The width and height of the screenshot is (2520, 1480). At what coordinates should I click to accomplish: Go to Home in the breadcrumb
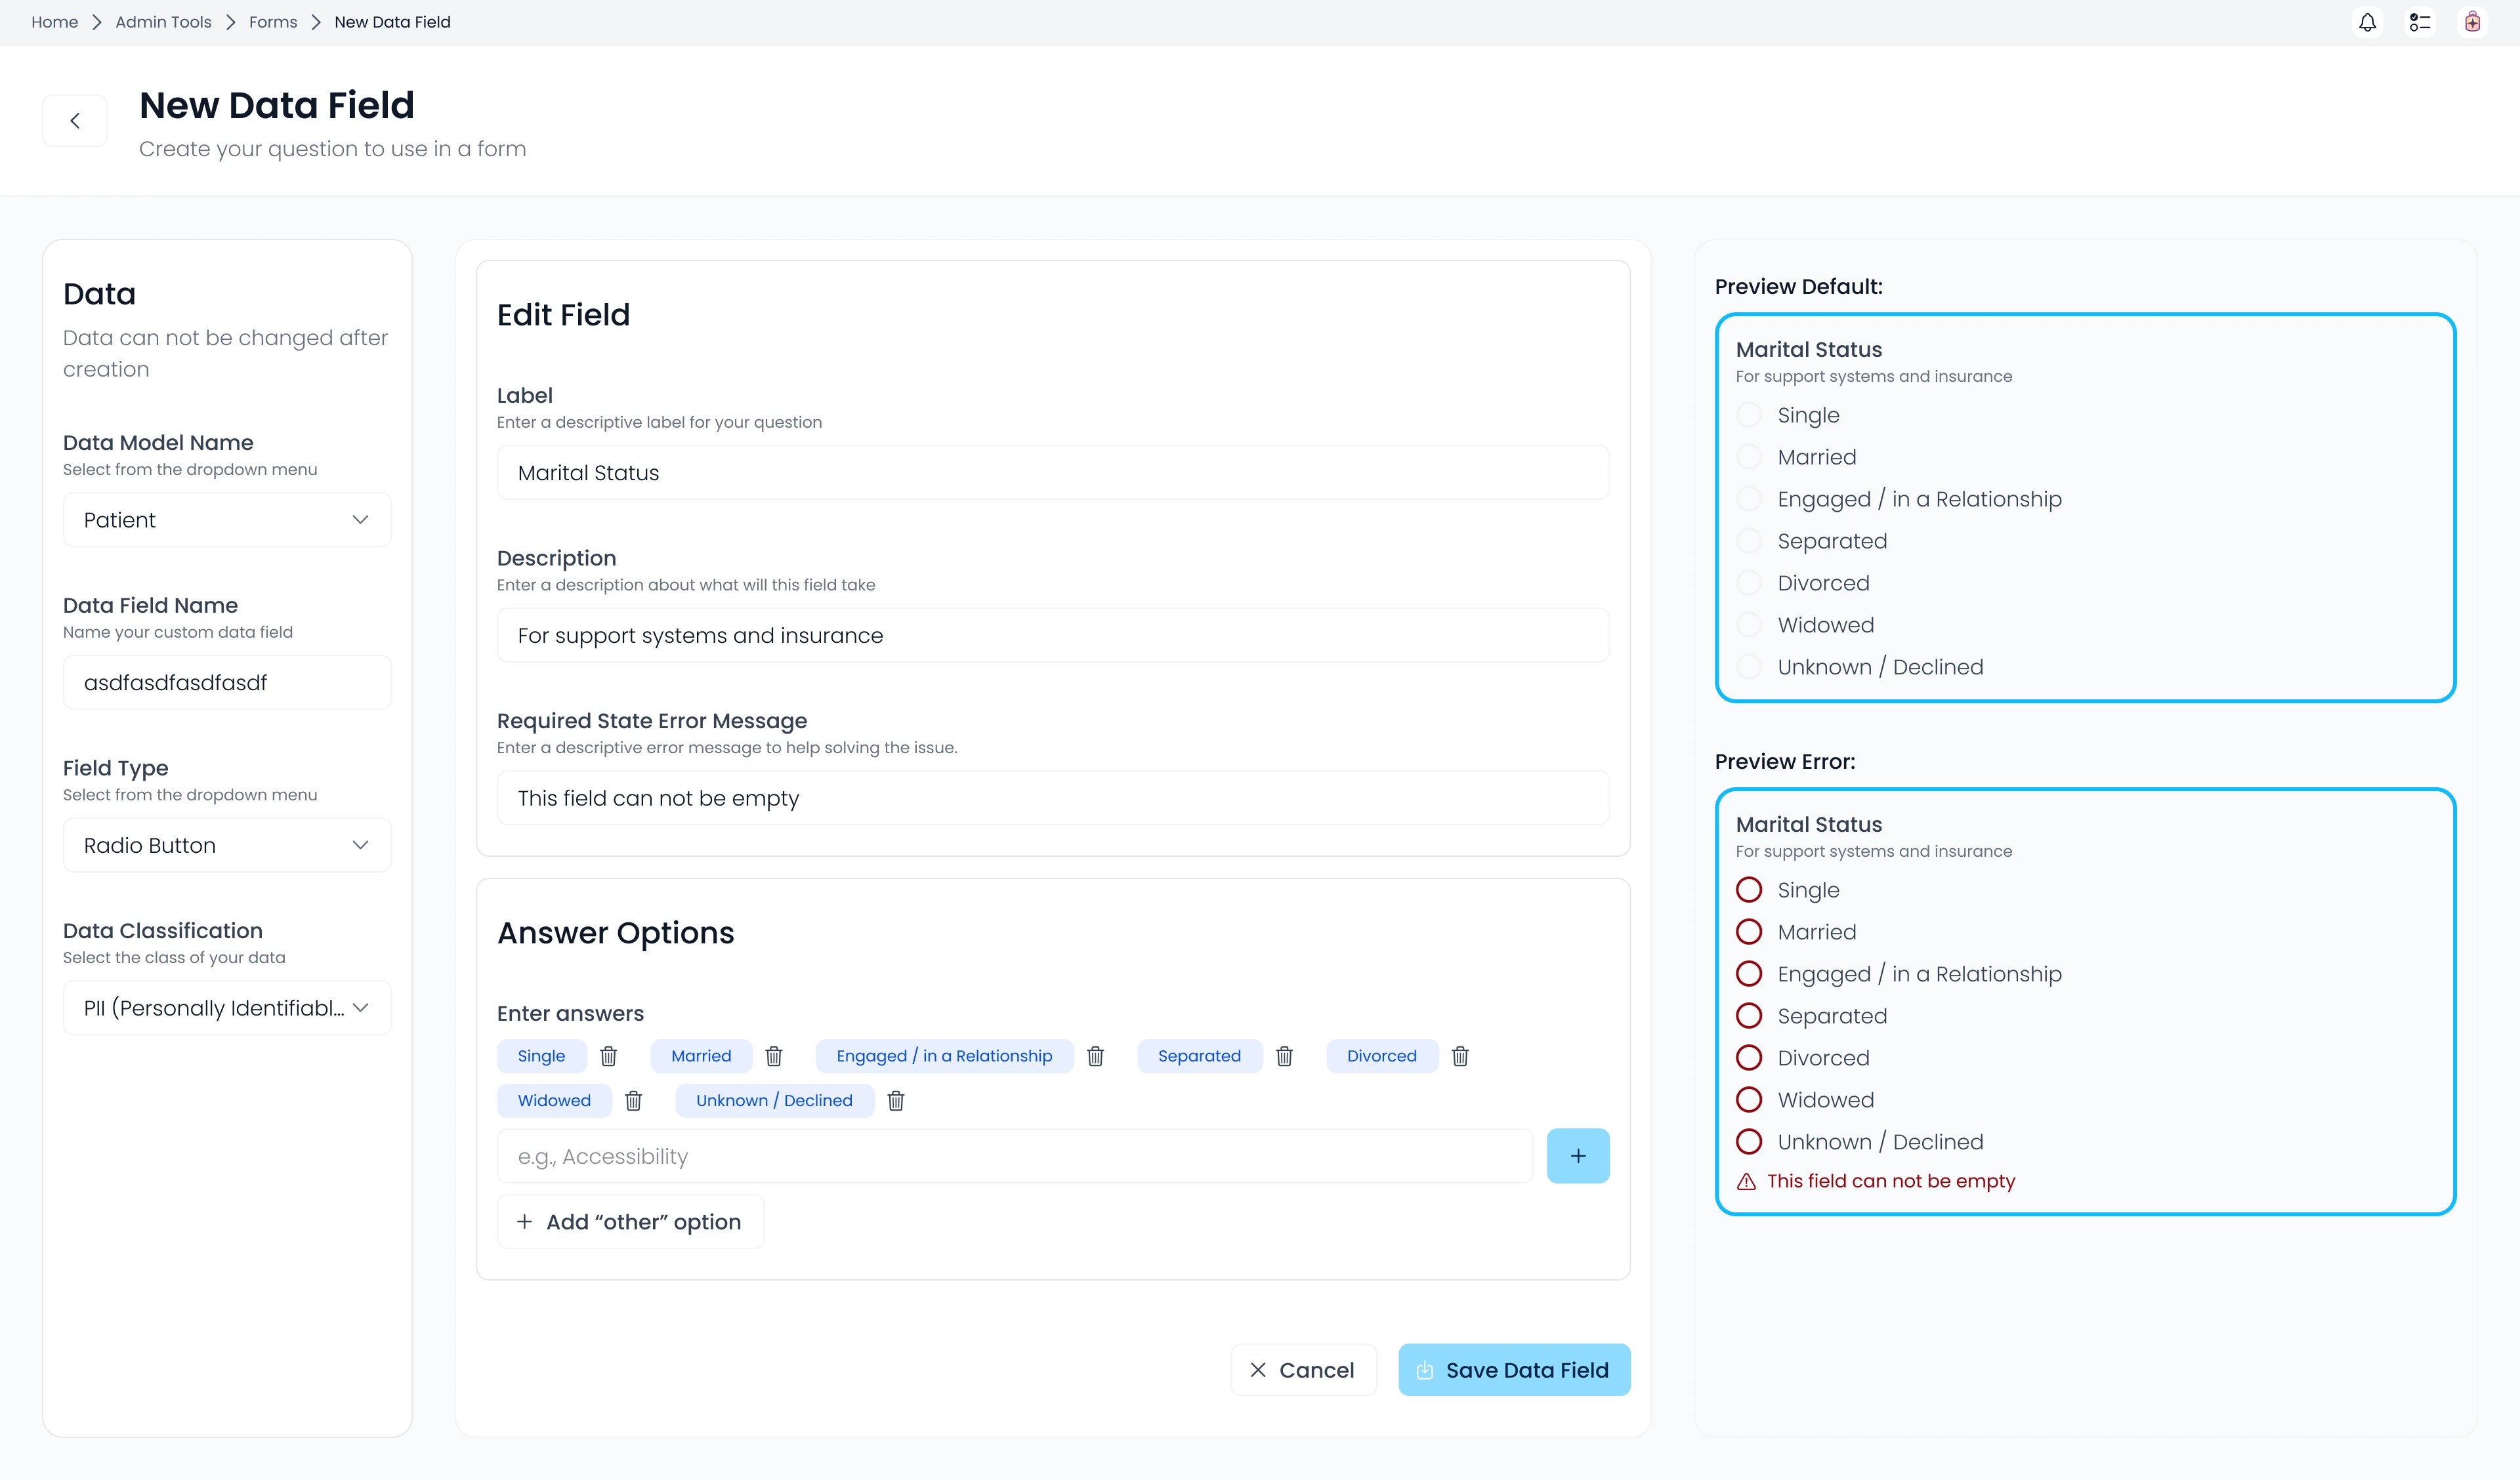coord(54,22)
